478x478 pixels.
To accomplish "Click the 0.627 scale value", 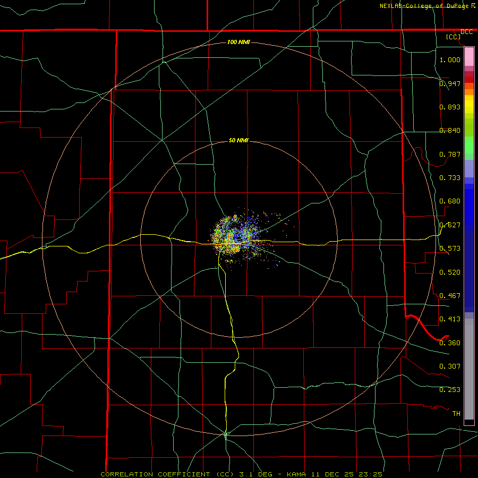I will pyautogui.click(x=450, y=225).
